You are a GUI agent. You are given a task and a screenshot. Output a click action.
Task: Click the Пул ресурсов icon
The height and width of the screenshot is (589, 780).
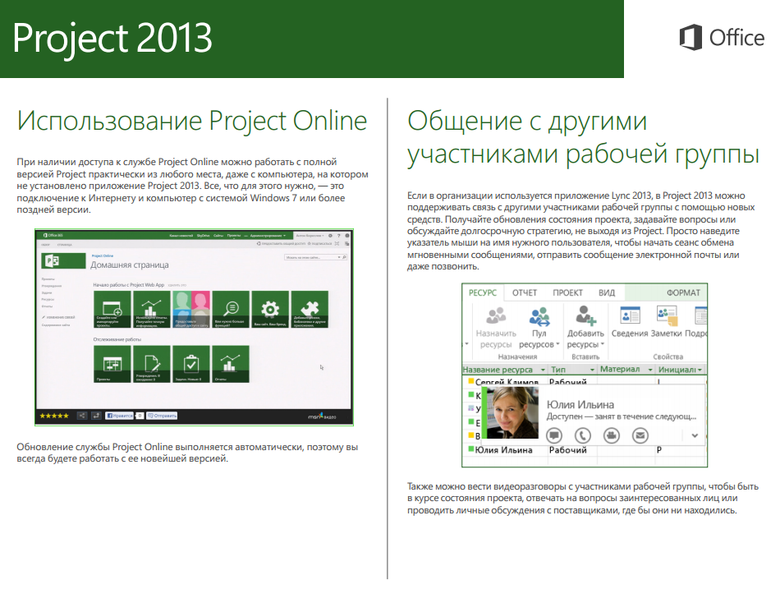pyautogui.click(x=539, y=316)
